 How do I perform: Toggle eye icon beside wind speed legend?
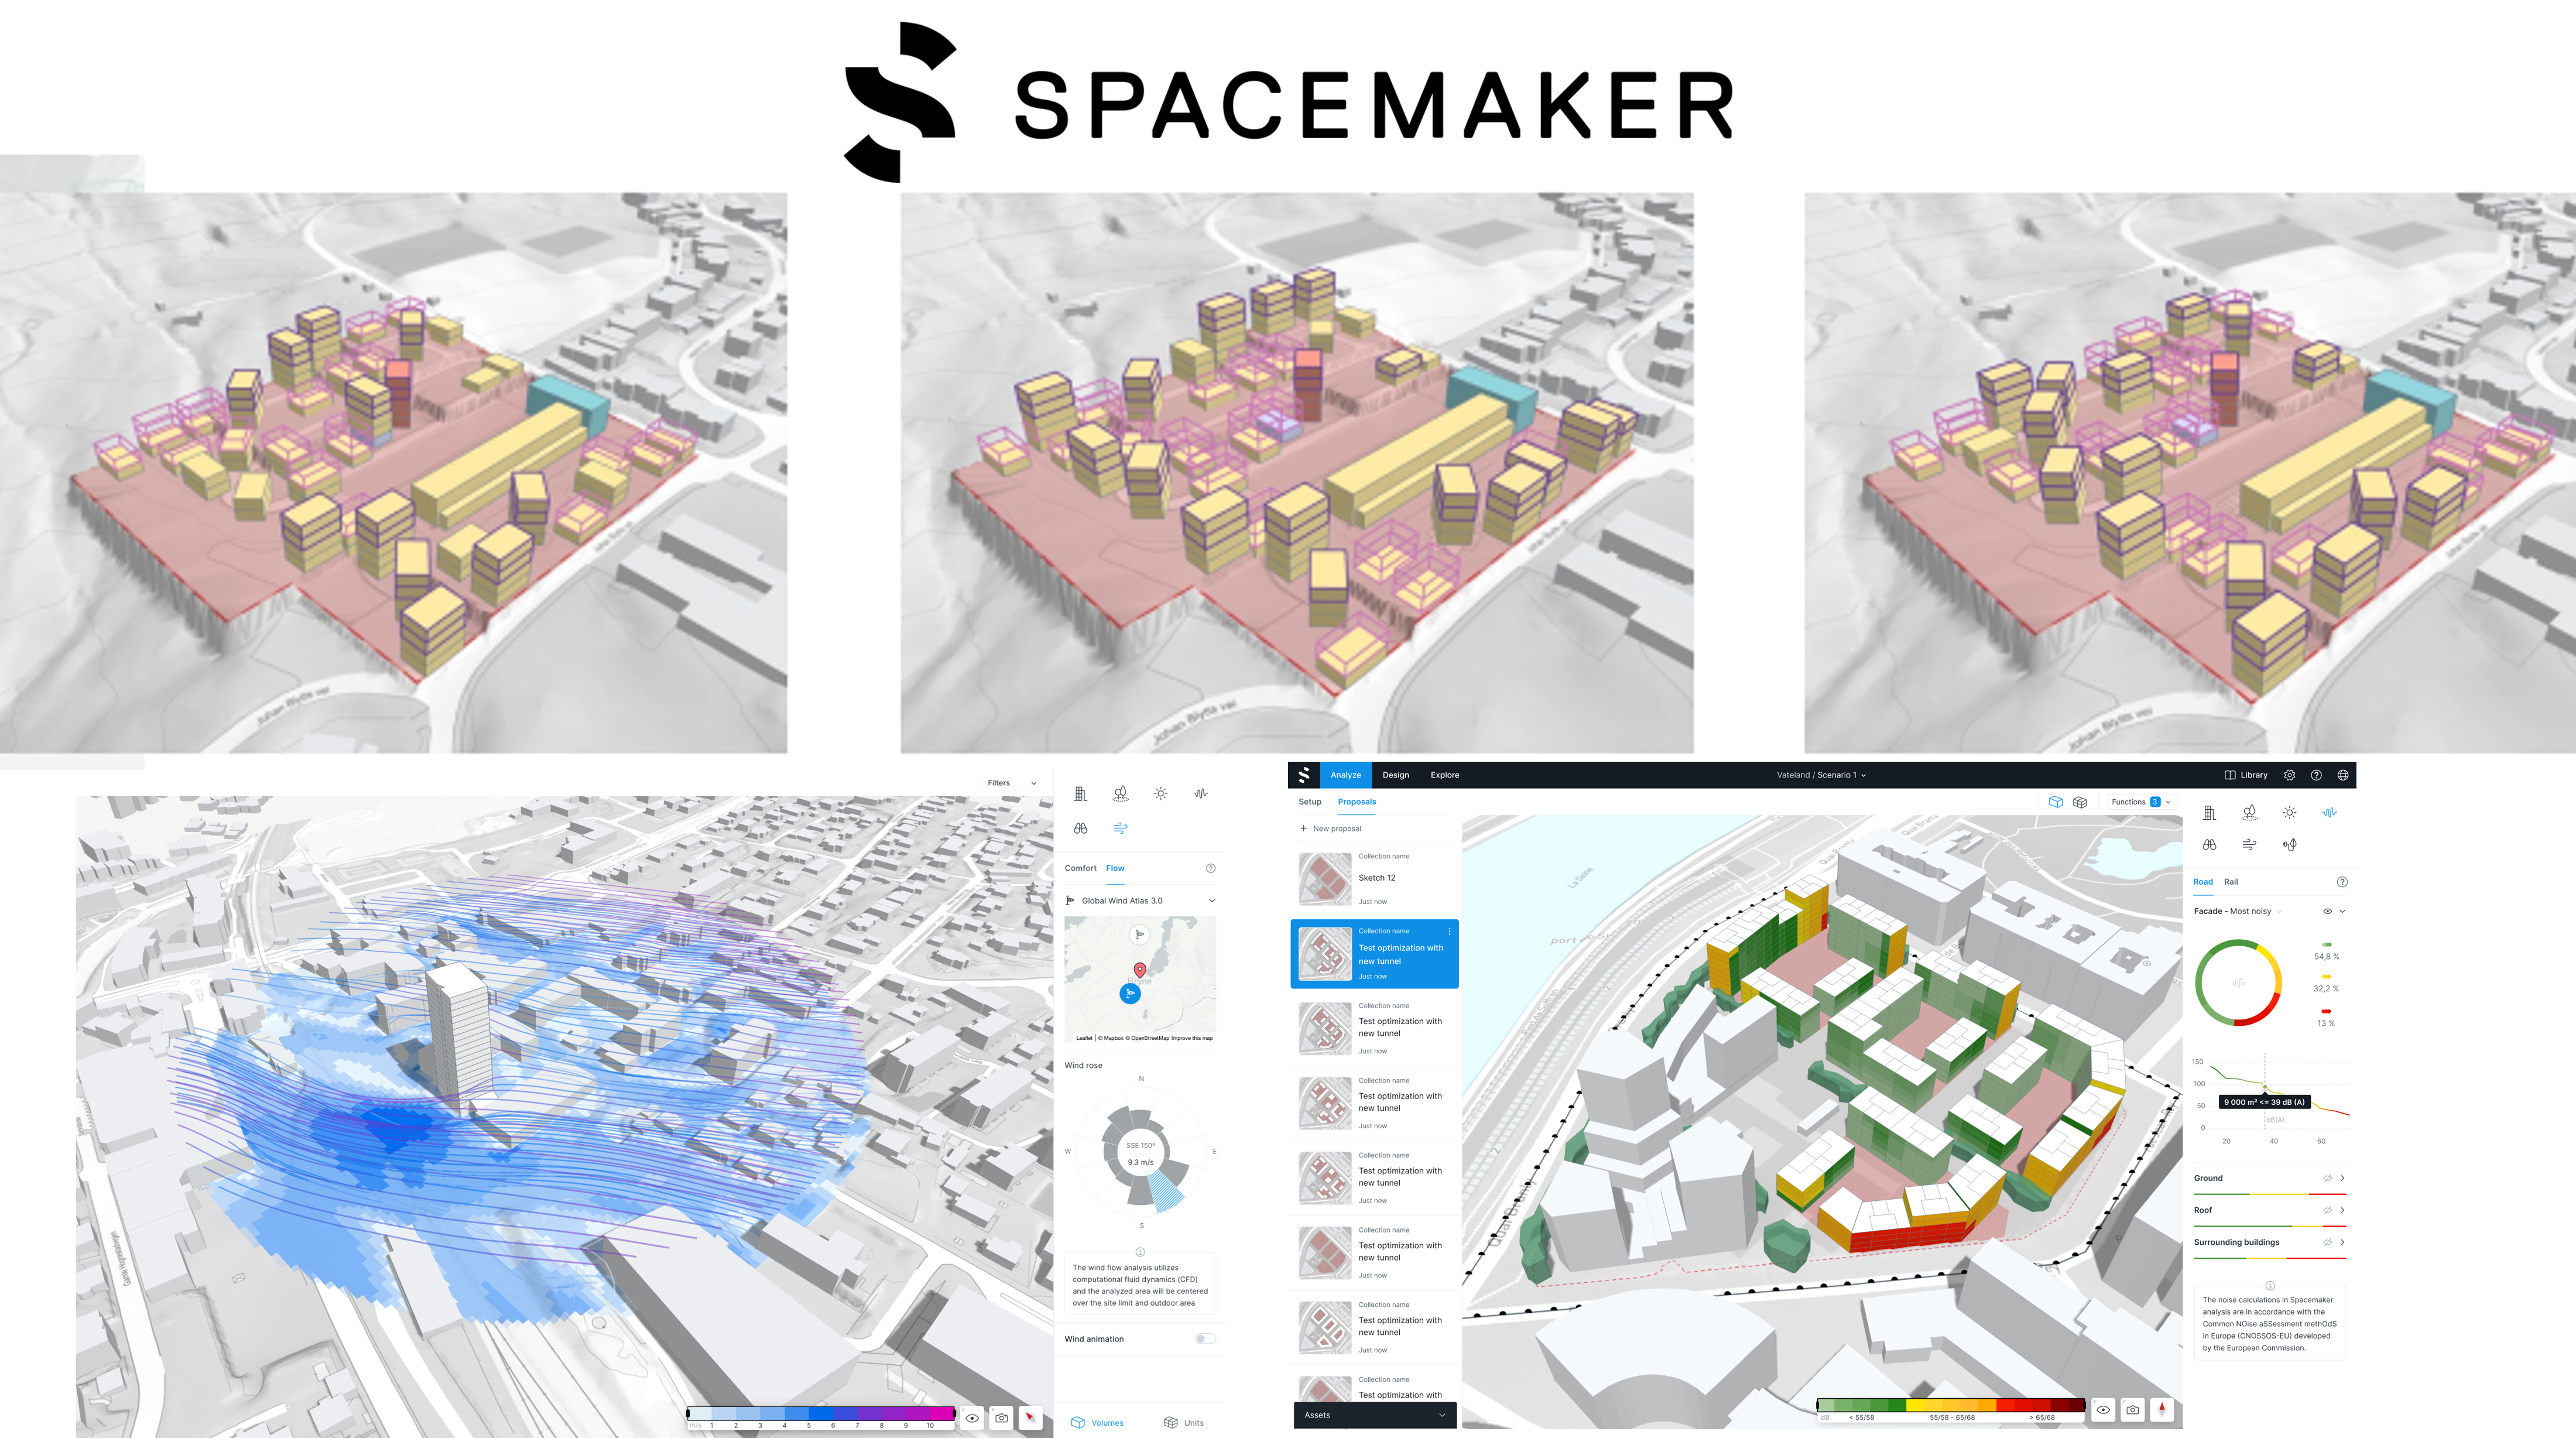(x=972, y=1418)
